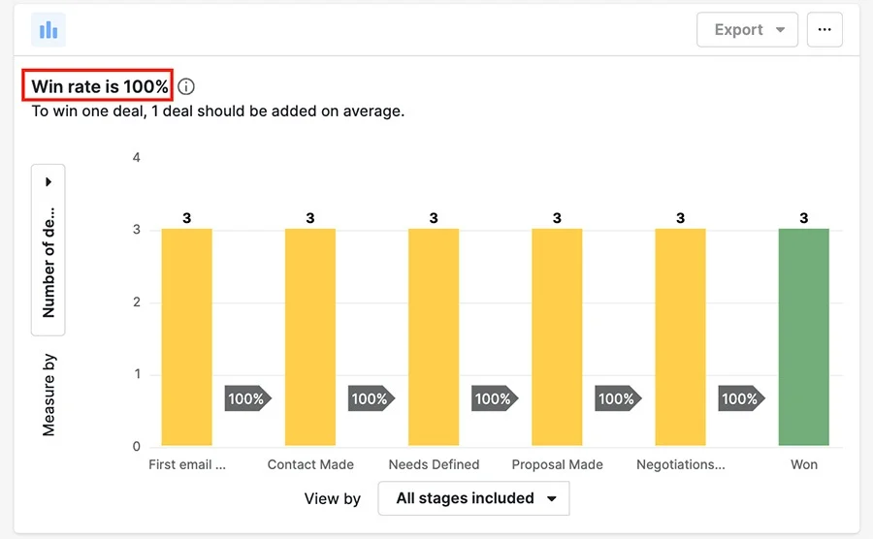Open the info icon next to Win rate
Screen dimensions: 873x539
(186, 87)
